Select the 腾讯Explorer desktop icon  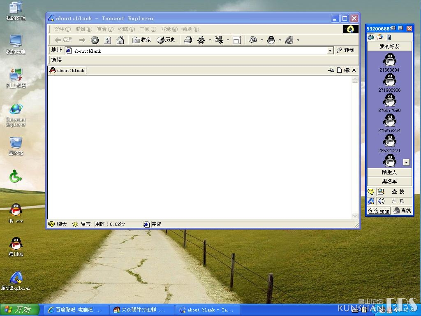[x=16, y=281]
